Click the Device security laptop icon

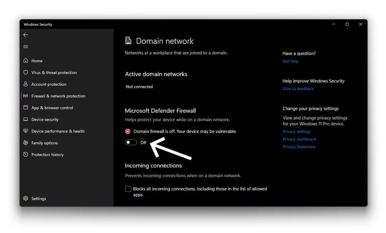pyautogui.click(x=26, y=119)
